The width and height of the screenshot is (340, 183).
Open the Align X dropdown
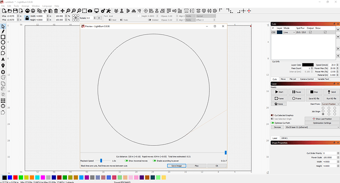tap(190, 16)
